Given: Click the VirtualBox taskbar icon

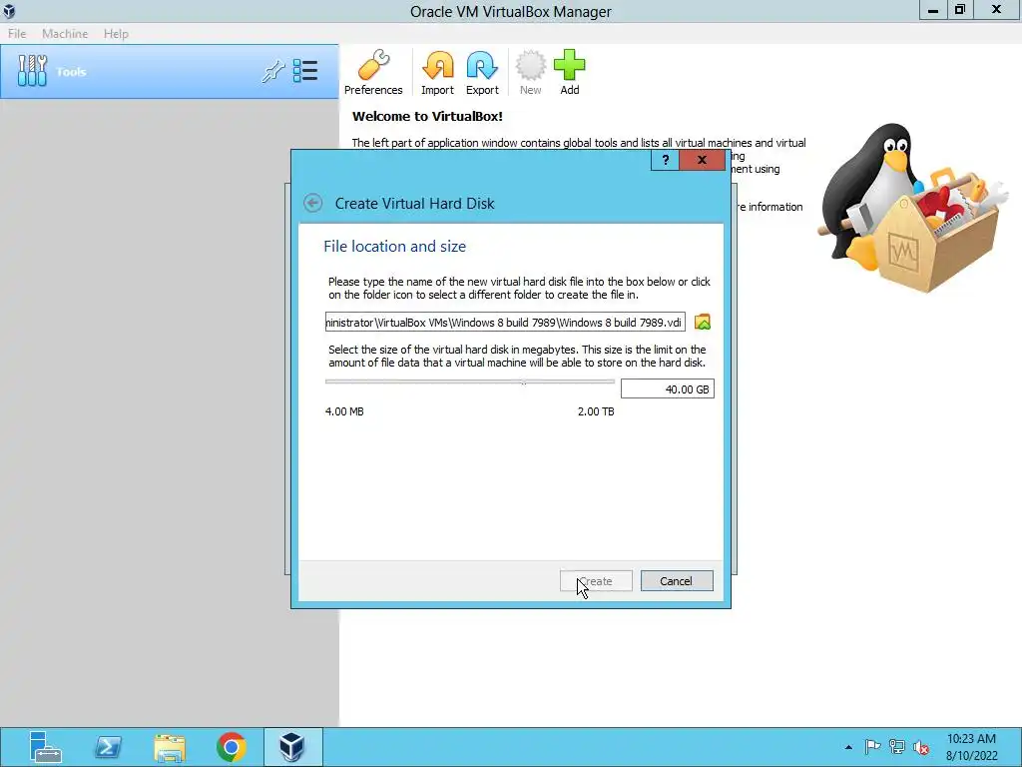Looking at the screenshot, I should pos(292,747).
